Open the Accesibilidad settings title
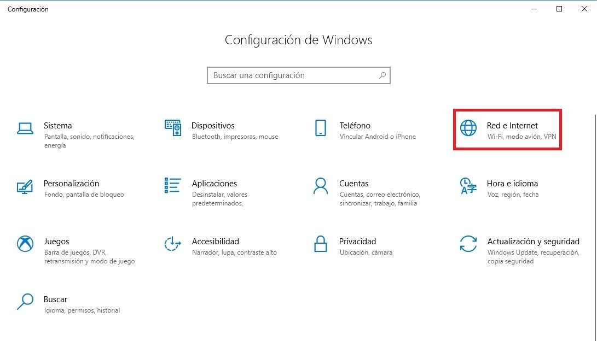Screen dimensions: 597x341 pyautogui.click(x=215, y=242)
